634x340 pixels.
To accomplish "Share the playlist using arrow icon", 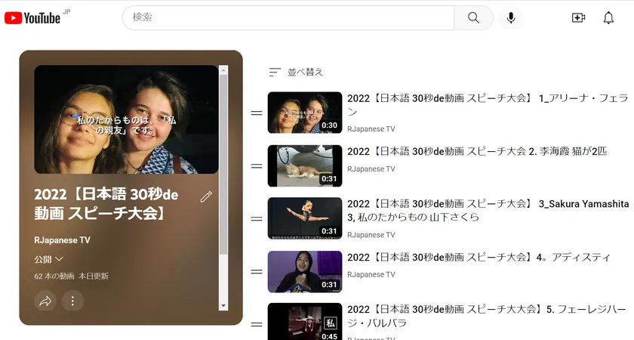I will 45,301.
